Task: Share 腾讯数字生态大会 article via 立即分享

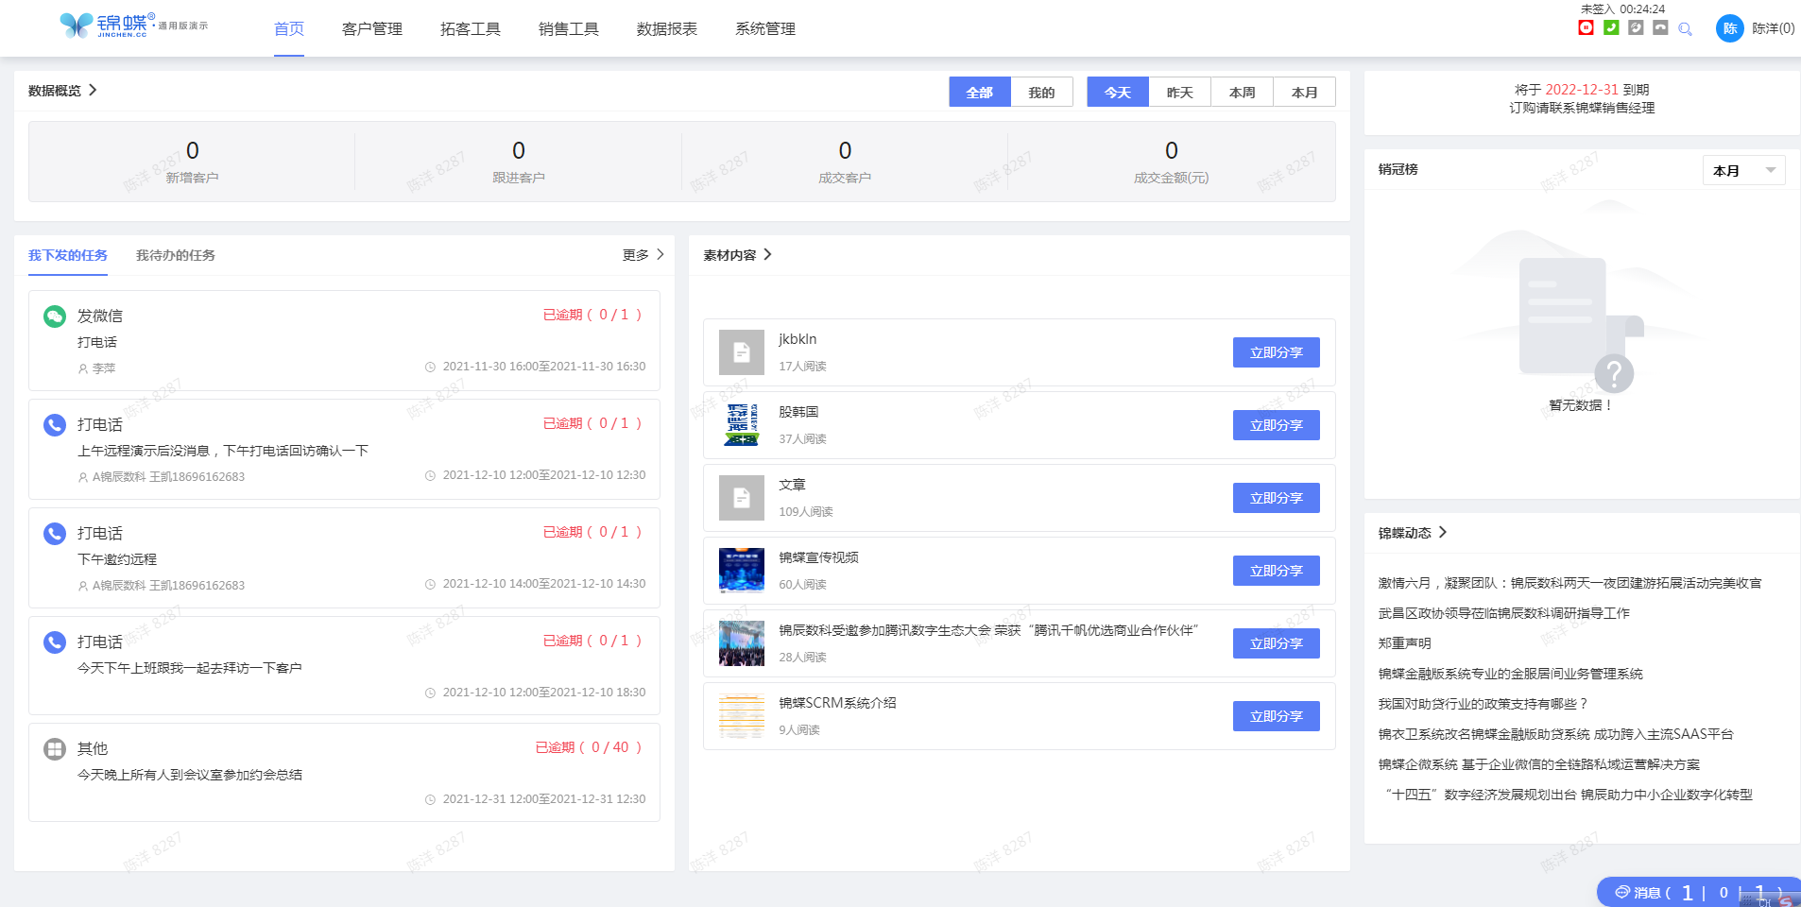Action: [x=1277, y=643]
